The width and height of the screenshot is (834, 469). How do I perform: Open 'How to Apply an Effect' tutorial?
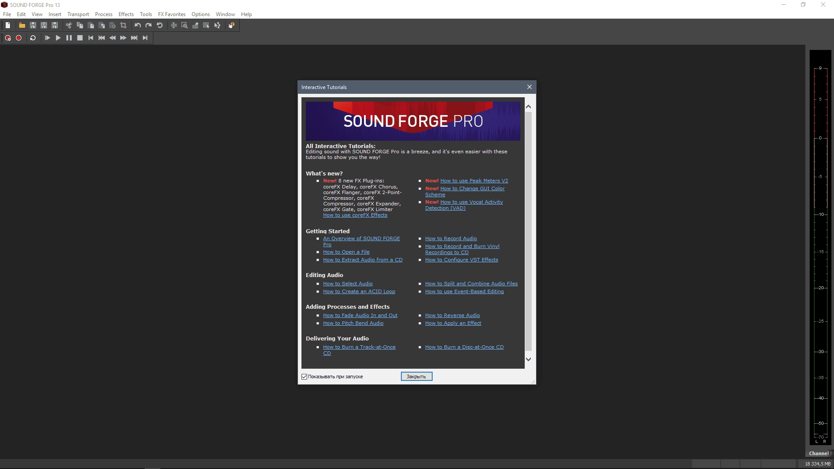click(453, 323)
